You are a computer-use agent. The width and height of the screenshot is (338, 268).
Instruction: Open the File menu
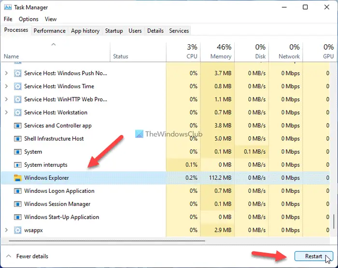click(8, 19)
